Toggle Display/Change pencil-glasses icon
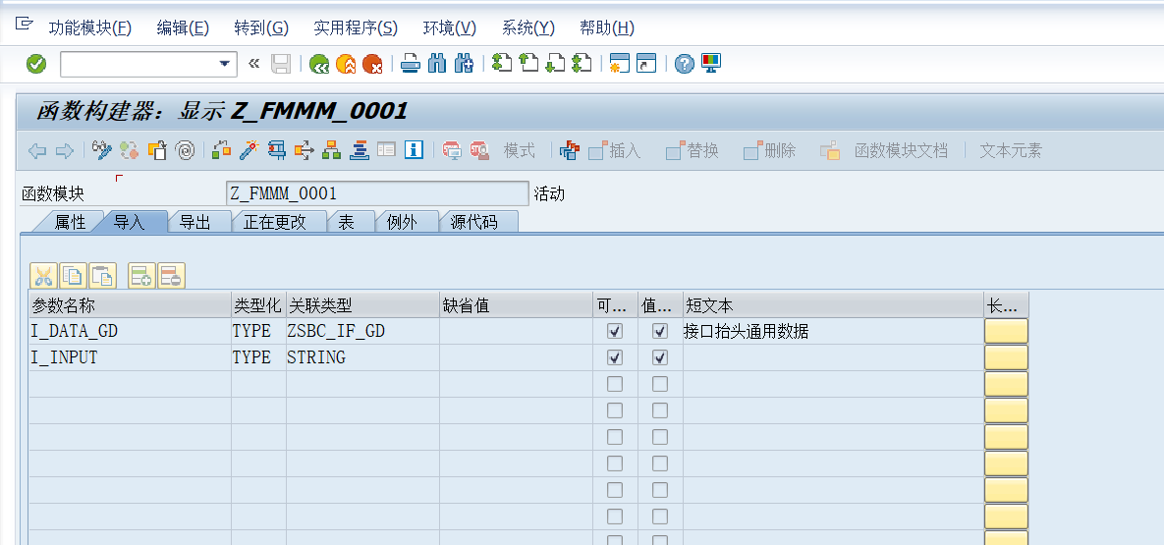1164x545 pixels. 102,150
